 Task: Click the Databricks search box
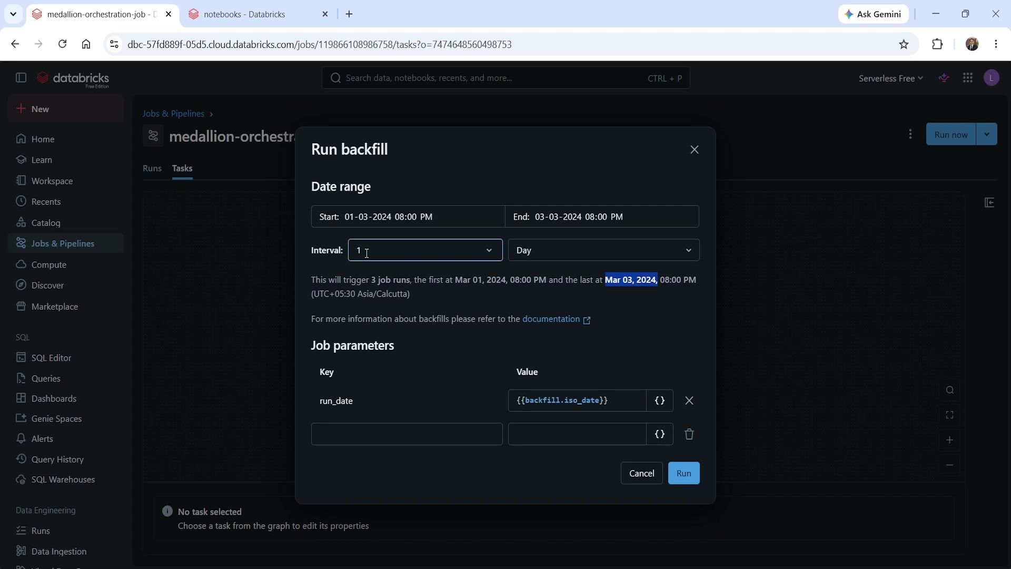coord(506,78)
